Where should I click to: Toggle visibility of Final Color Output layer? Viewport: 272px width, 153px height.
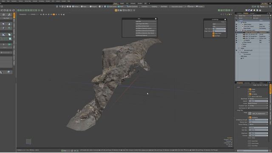[236, 26]
